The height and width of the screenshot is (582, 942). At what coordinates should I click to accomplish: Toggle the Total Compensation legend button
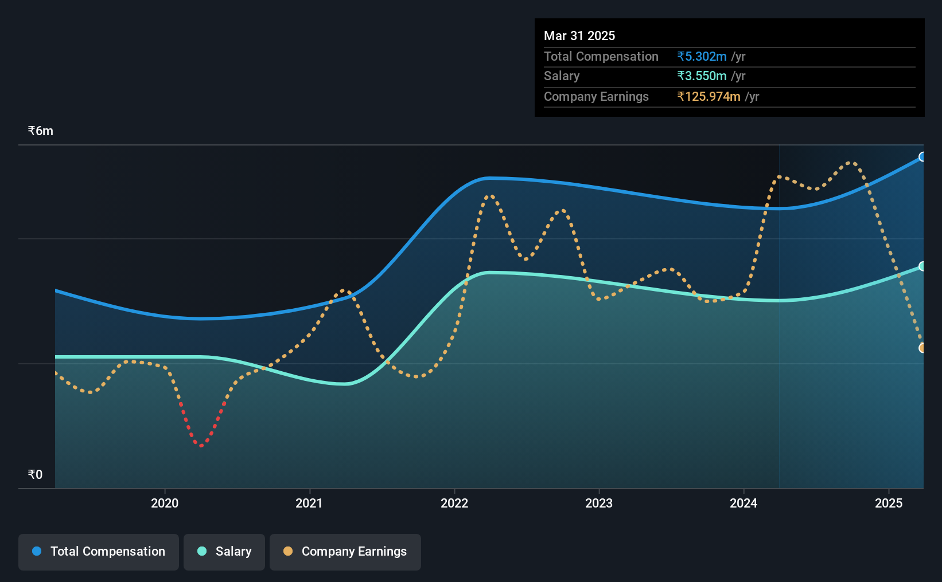tap(99, 552)
